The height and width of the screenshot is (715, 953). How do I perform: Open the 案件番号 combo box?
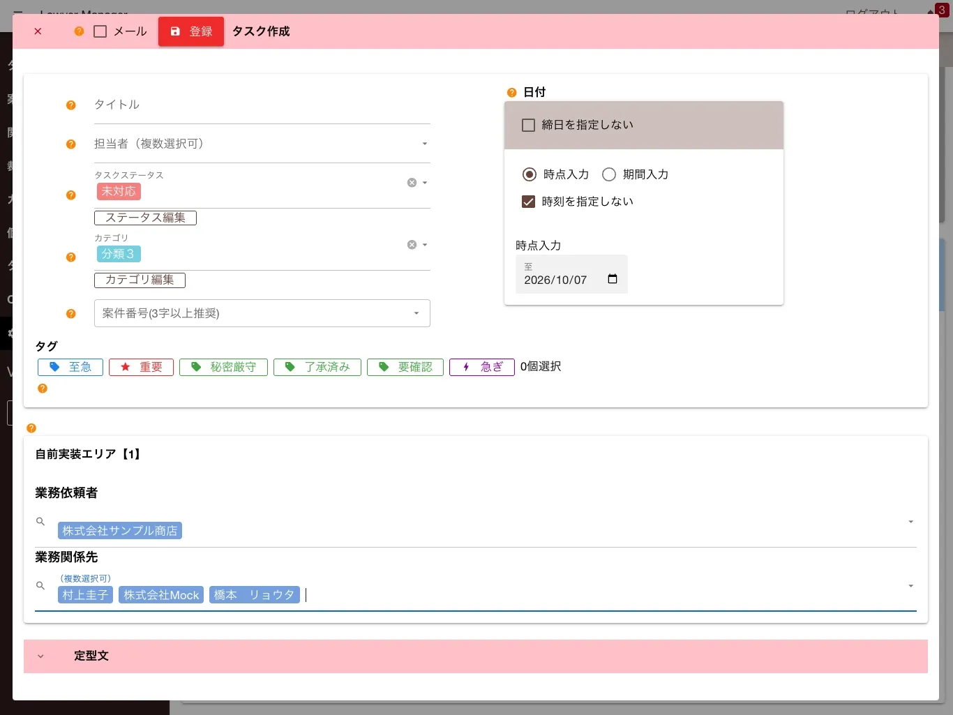tap(262, 313)
